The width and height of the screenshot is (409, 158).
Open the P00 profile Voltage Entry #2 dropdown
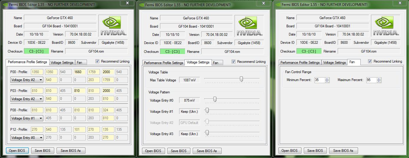[x=27, y=80]
